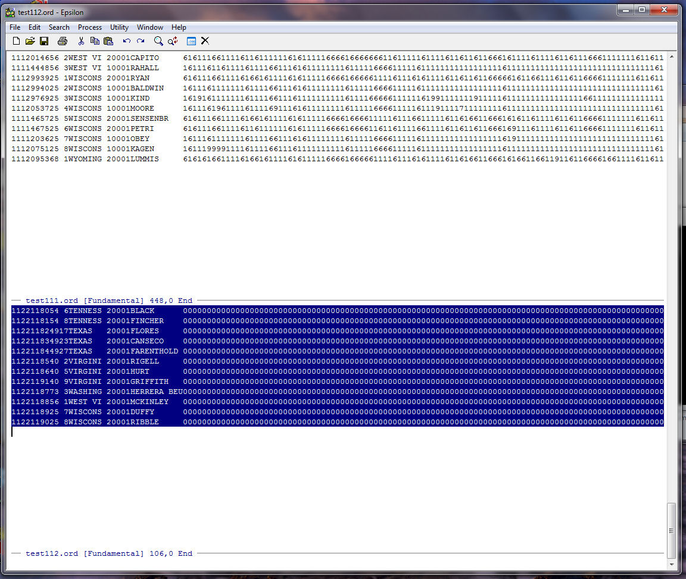This screenshot has height=579, width=686.
Task: Paste from clipboard icon
Action: pyautogui.click(x=108, y=41)
